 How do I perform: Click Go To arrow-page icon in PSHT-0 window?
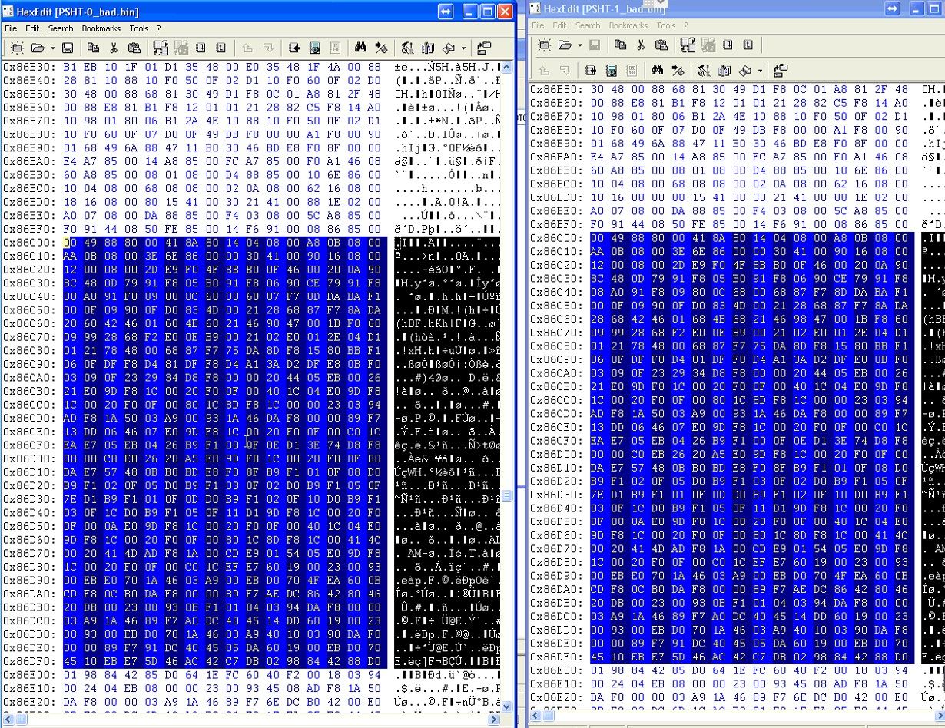point(294,48)
